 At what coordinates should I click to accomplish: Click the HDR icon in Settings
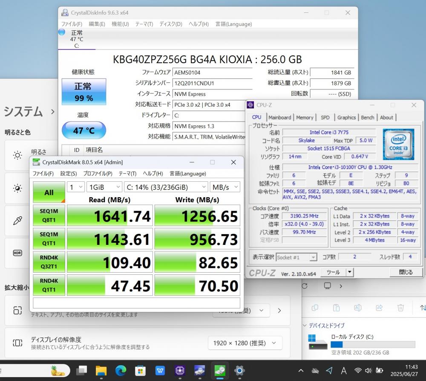coord(17,253)
